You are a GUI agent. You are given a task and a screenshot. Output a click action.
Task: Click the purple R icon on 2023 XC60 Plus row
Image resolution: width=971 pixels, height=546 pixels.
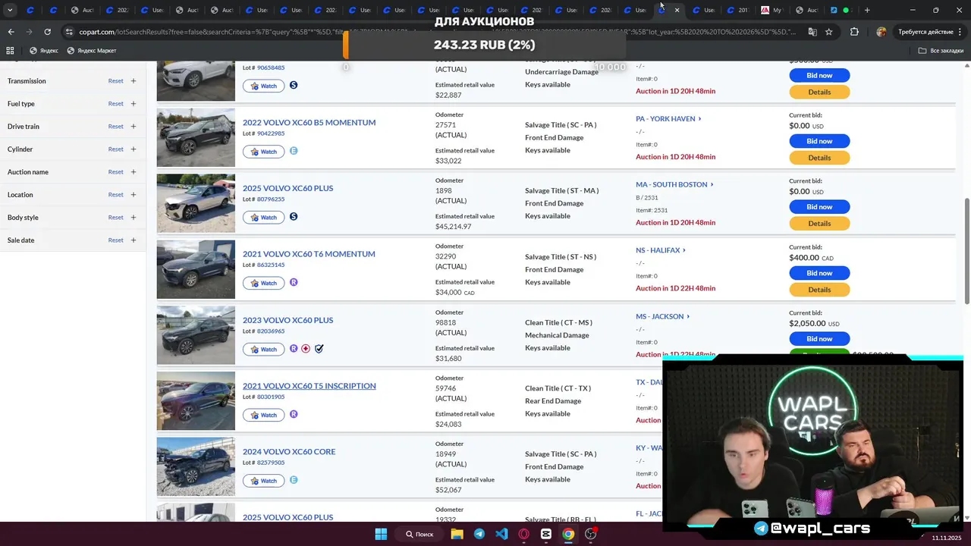tap(294, 349)
